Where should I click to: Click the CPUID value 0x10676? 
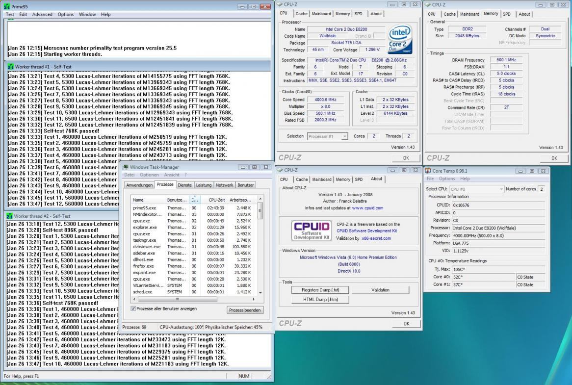(x=498, y=205)
